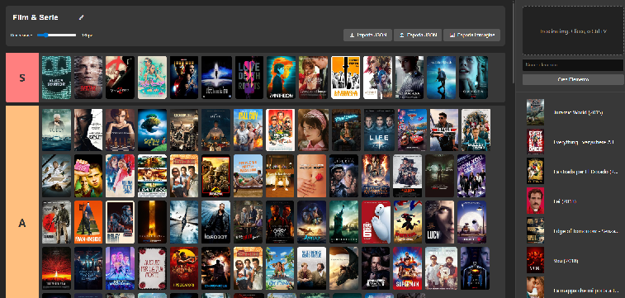
Task: Focus the new element name field
Action: pyautogui.click(x=573, y=65)
